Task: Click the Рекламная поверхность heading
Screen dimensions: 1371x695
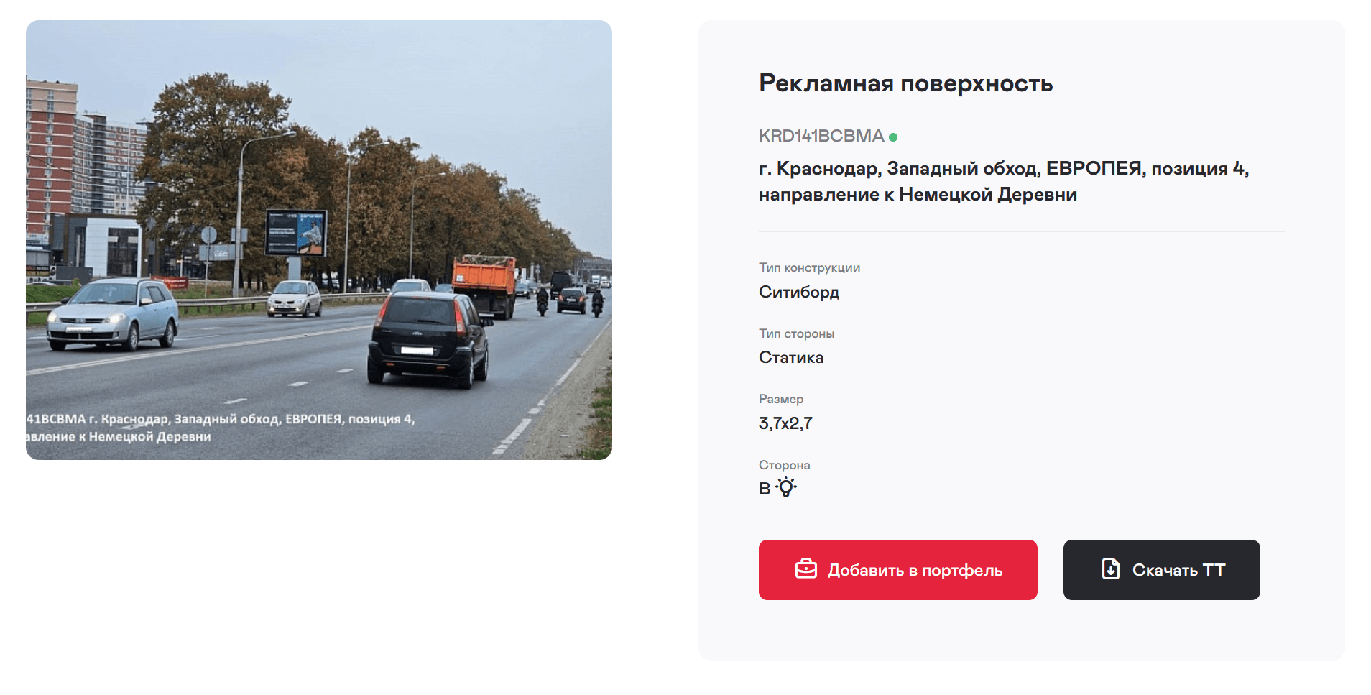Action: coord(905,83)
